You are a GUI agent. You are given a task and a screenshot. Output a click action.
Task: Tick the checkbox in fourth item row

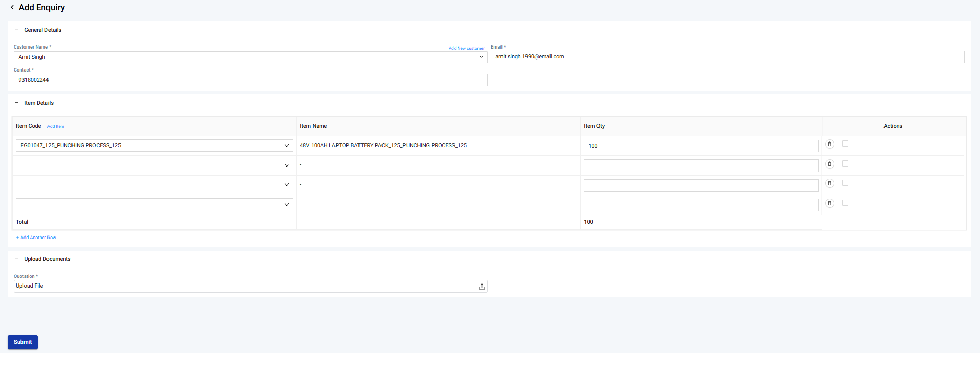click(845, 203)
